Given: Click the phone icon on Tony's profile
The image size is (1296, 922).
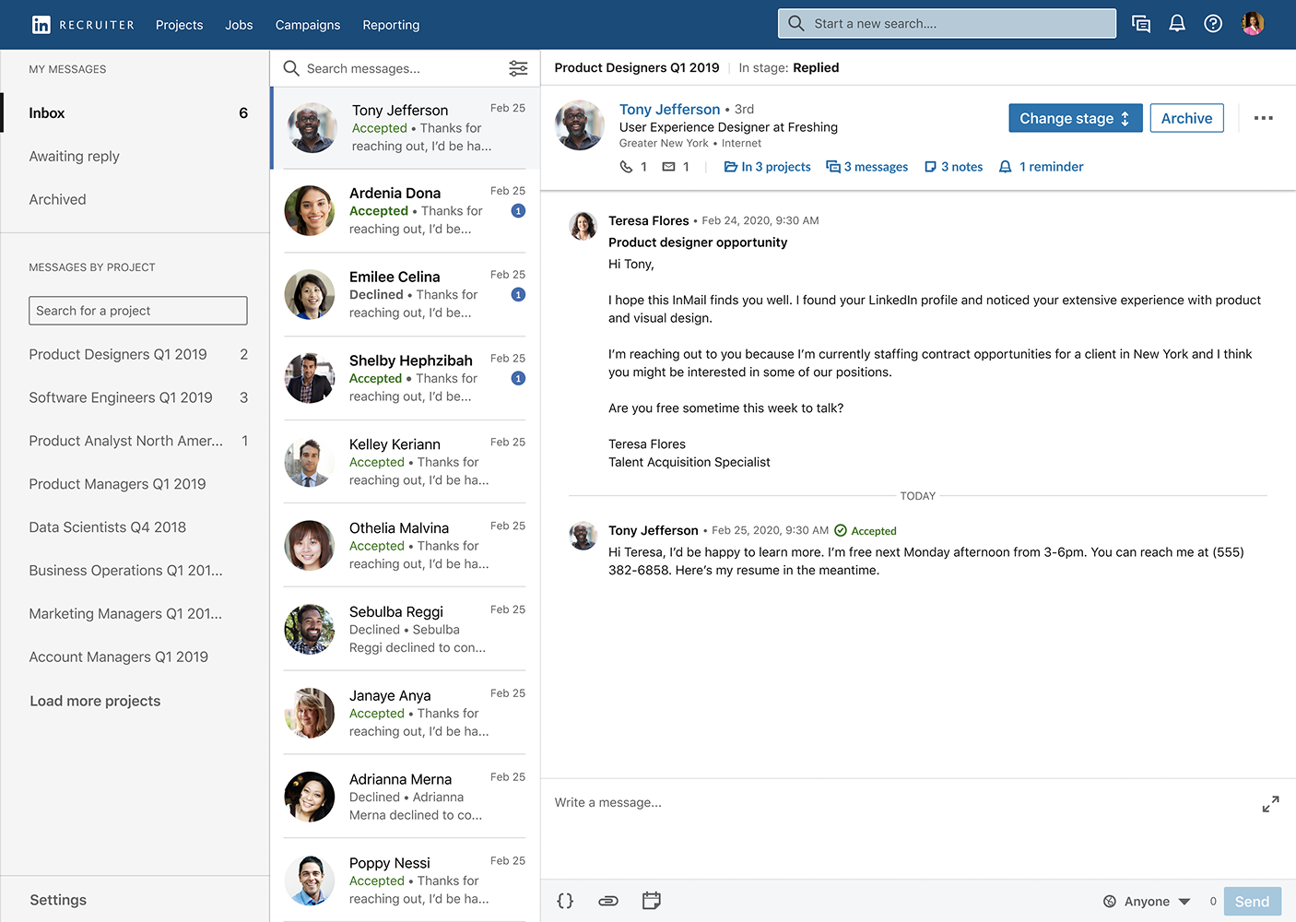Looking at the screenshot, I should (626, 167).
